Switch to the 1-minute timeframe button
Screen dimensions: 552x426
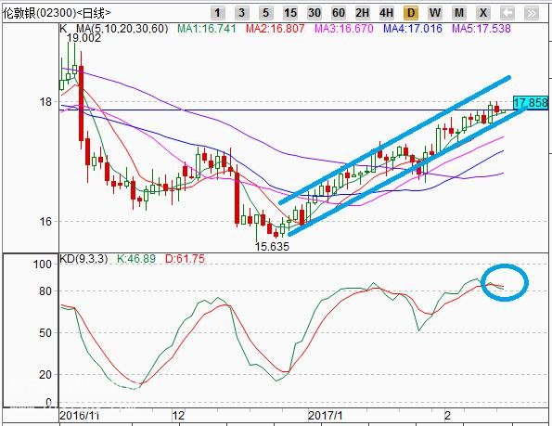tap(218, 13)
